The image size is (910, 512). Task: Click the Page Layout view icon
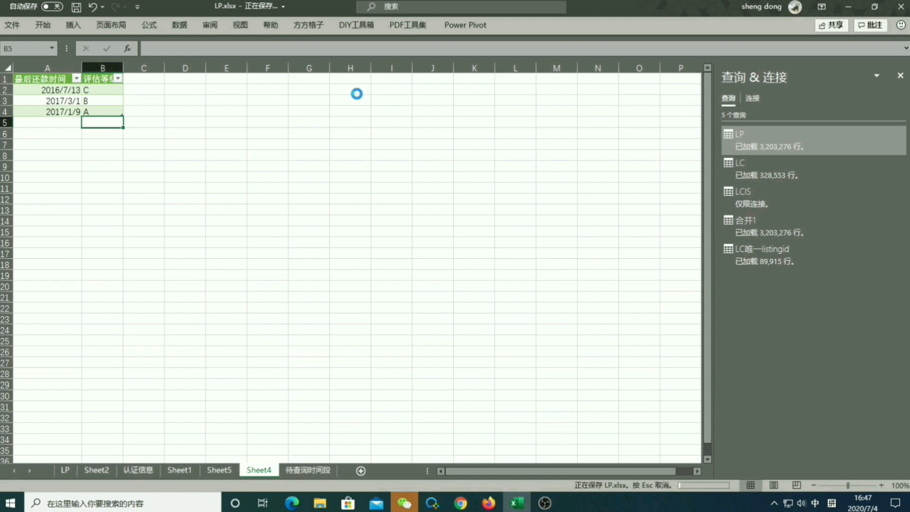[773, 485]
